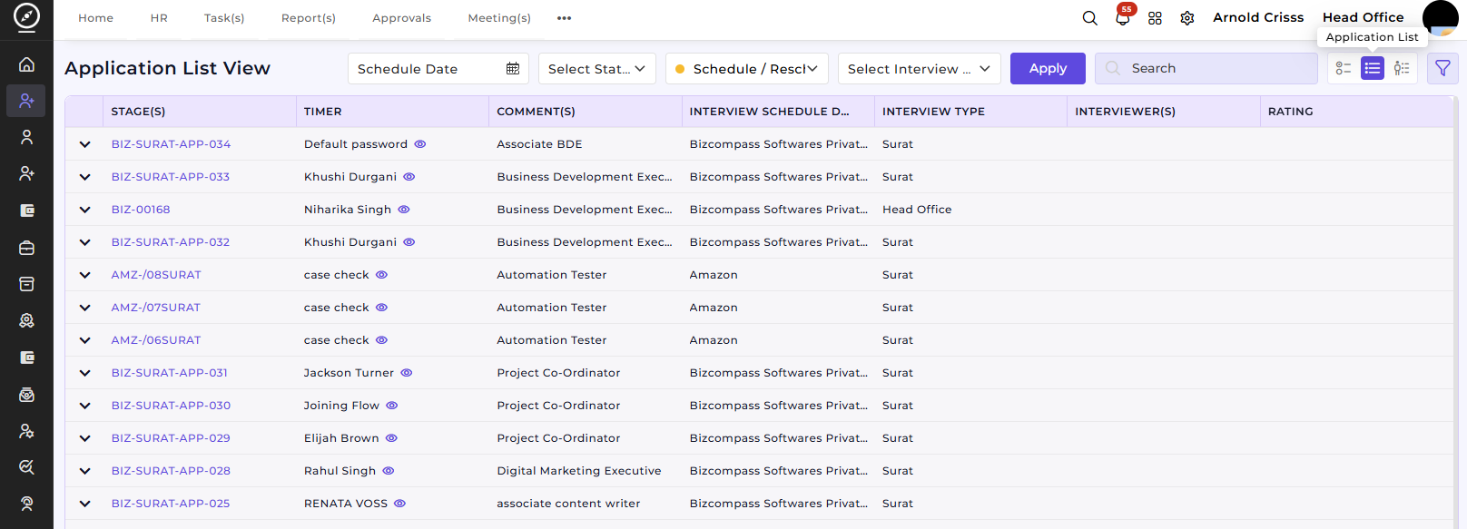The height and width of the screenshot is (529, 1467).
Task: Click the Arnold Crisss user name
Action: pyautogui.click(x=1258, y=17)
